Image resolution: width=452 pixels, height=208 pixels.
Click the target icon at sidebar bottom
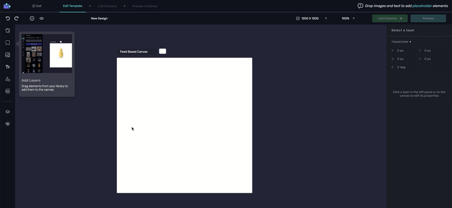pyautogui.click(x=8, y=124)
